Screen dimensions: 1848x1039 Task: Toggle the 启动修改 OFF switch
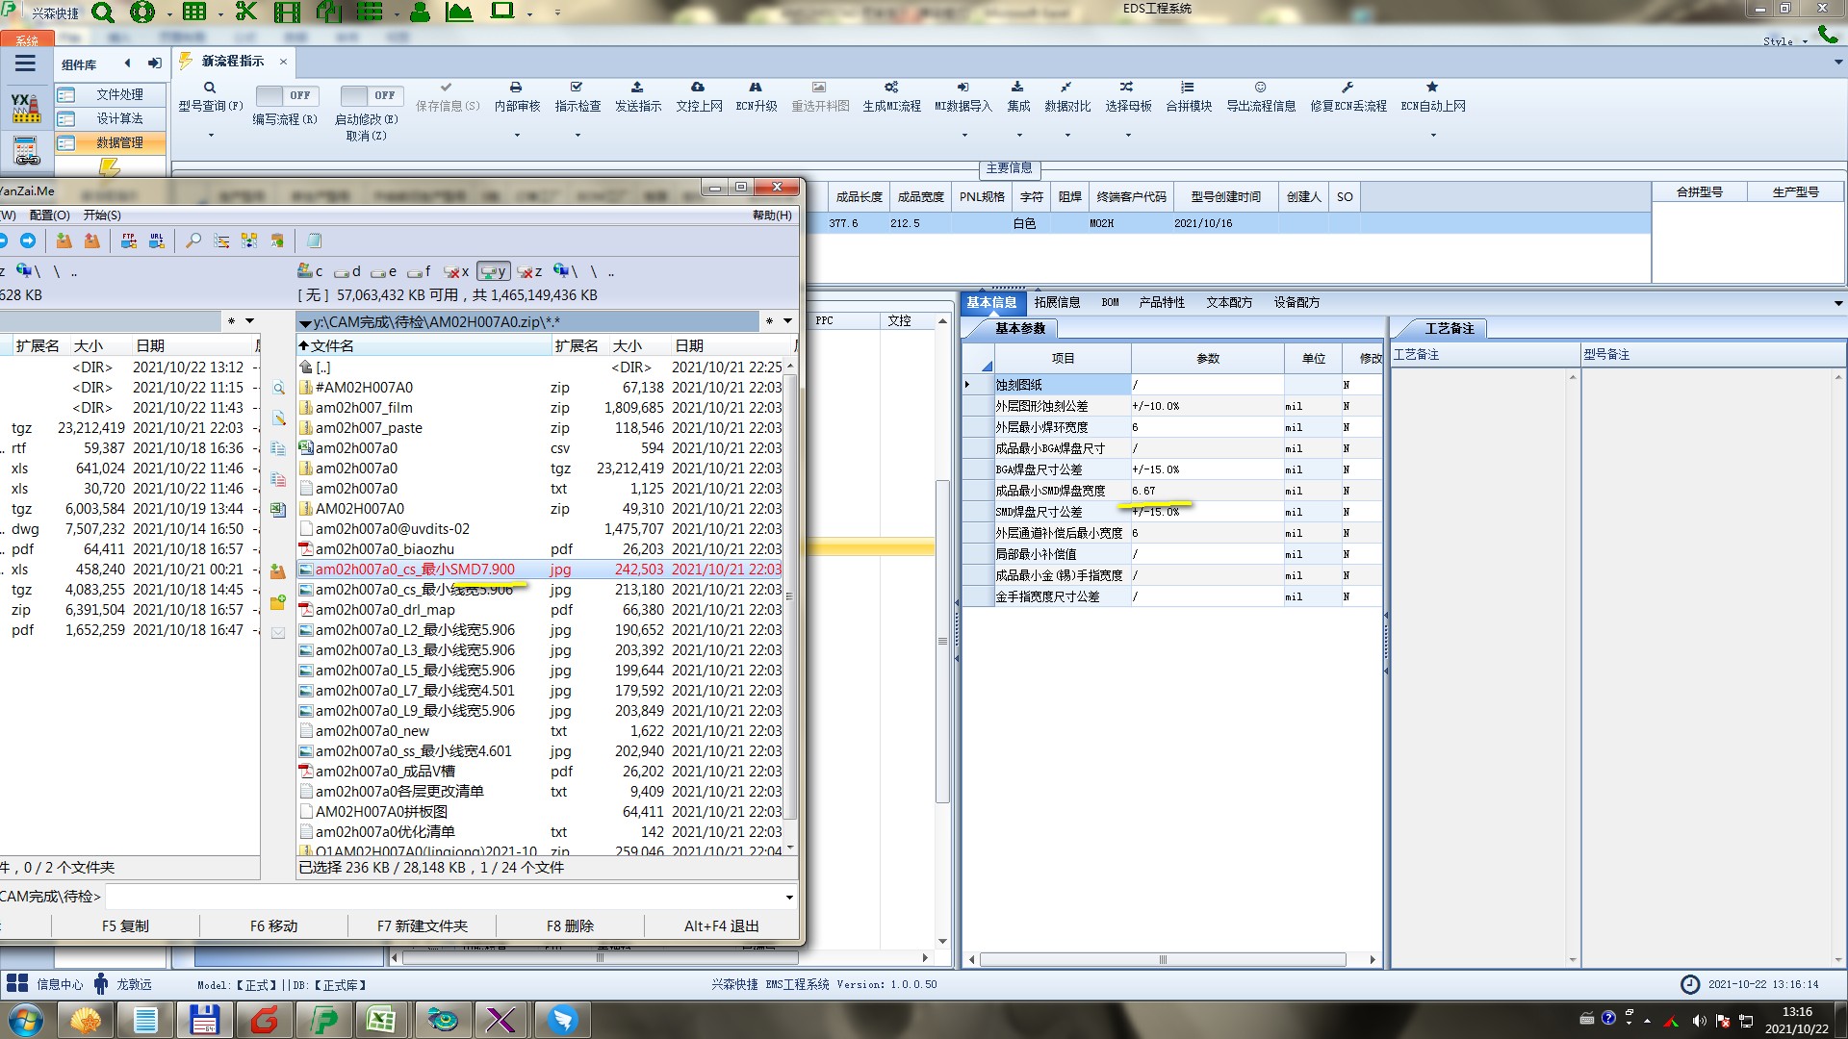[370, 95]
